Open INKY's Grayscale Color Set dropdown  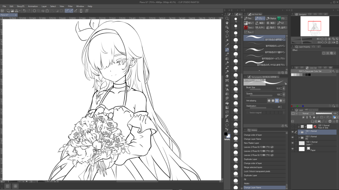coord(311,71)
